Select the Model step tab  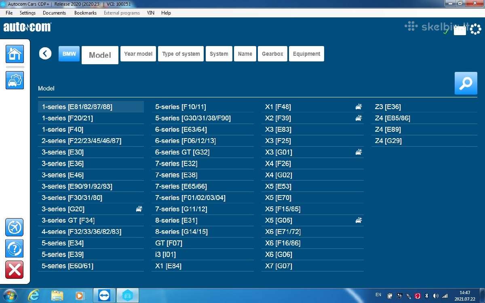coord(100,55)
